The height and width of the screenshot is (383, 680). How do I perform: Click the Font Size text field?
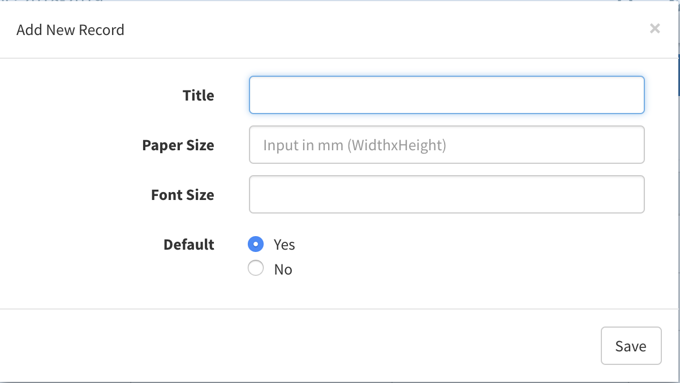pos(446,194)
